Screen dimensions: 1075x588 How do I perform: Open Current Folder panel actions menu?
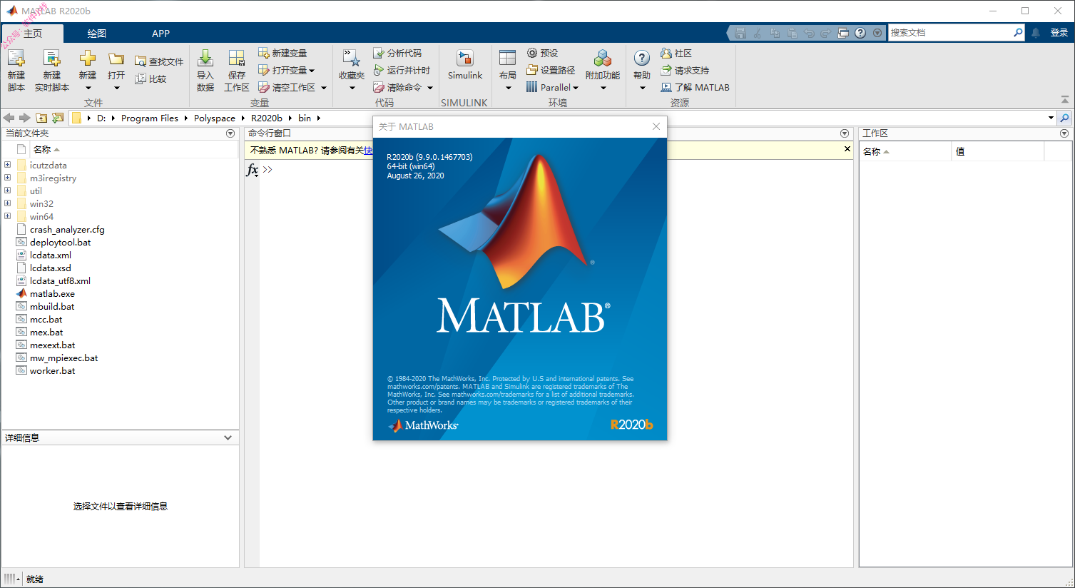click(230, 133)
